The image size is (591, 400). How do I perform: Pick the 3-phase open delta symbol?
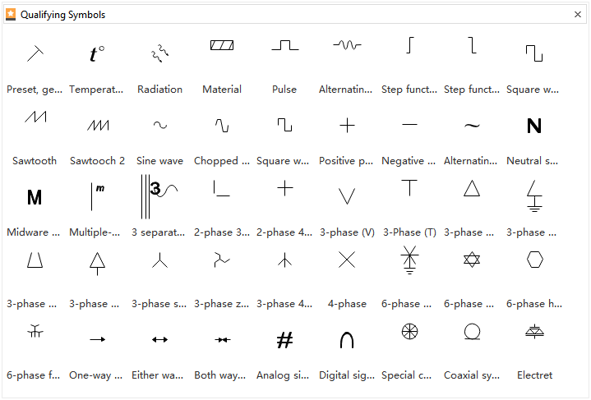(x=35, y=260)
